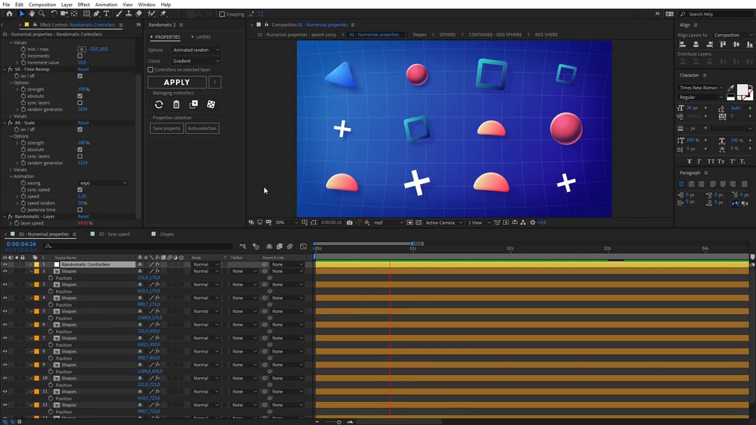Select the refresh controllers icon in Randomatic panel

159,104
